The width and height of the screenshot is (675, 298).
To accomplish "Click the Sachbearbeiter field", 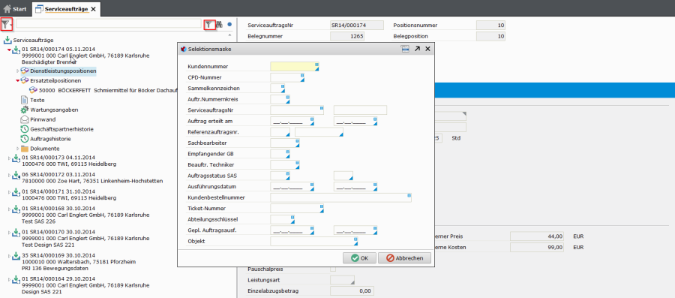I will point(285,143).
